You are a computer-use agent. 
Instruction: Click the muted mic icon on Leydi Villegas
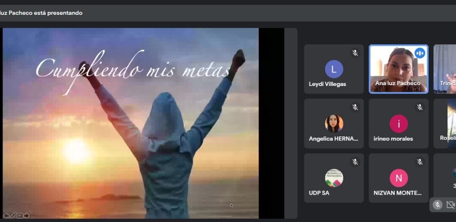355,53
